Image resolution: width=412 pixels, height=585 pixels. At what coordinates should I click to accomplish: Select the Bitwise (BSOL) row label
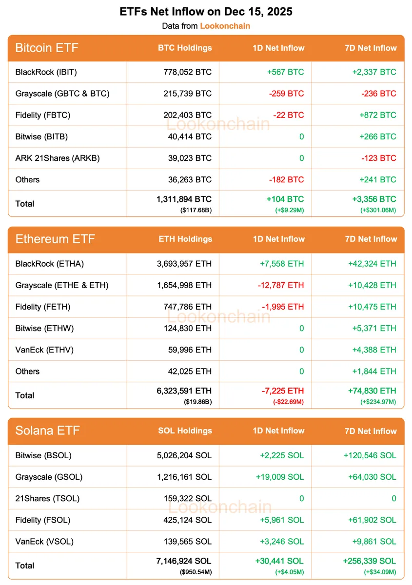point(43,455)
